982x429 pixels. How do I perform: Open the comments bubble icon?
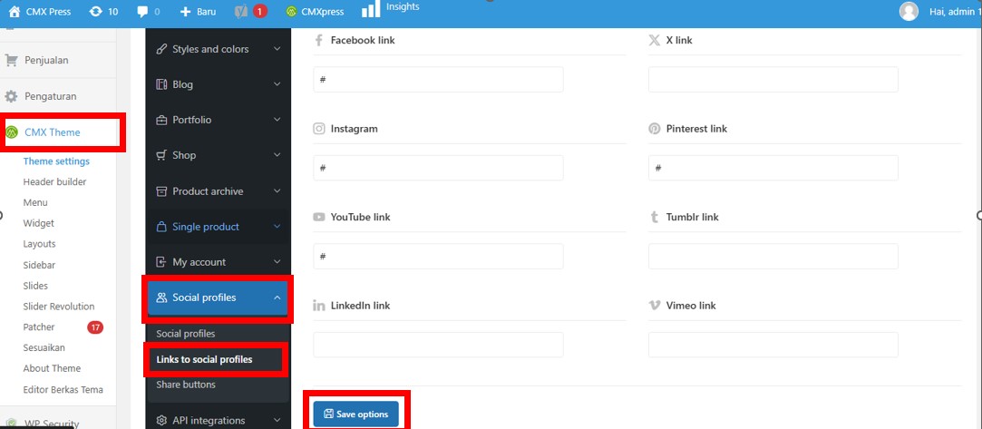click(x=142, y=11)
